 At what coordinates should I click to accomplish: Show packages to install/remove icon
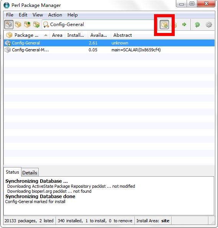36,25
